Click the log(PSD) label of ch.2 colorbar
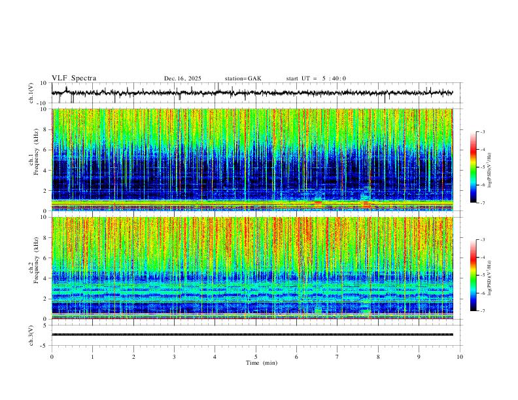Image resolution: width=518 pixels, height=400 pixels. point(490,278)
